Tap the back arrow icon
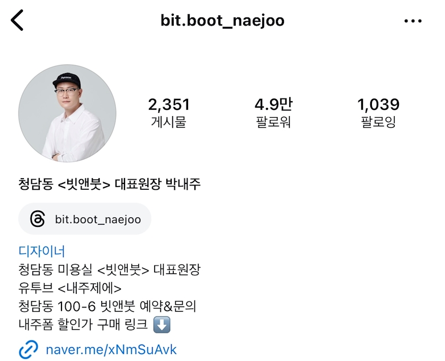This screenshot has height=361, width=445. coord(17,20)
